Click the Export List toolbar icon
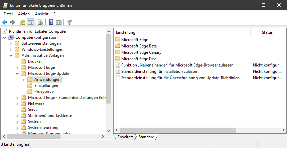The height and width of the screenshot is (148, 287). tap(41, 22)
